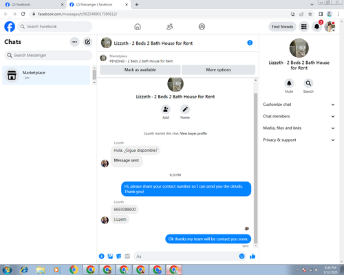Open the Groups icon in top navigation
Screen dimensions: 344x275
[x=202, y=27]
